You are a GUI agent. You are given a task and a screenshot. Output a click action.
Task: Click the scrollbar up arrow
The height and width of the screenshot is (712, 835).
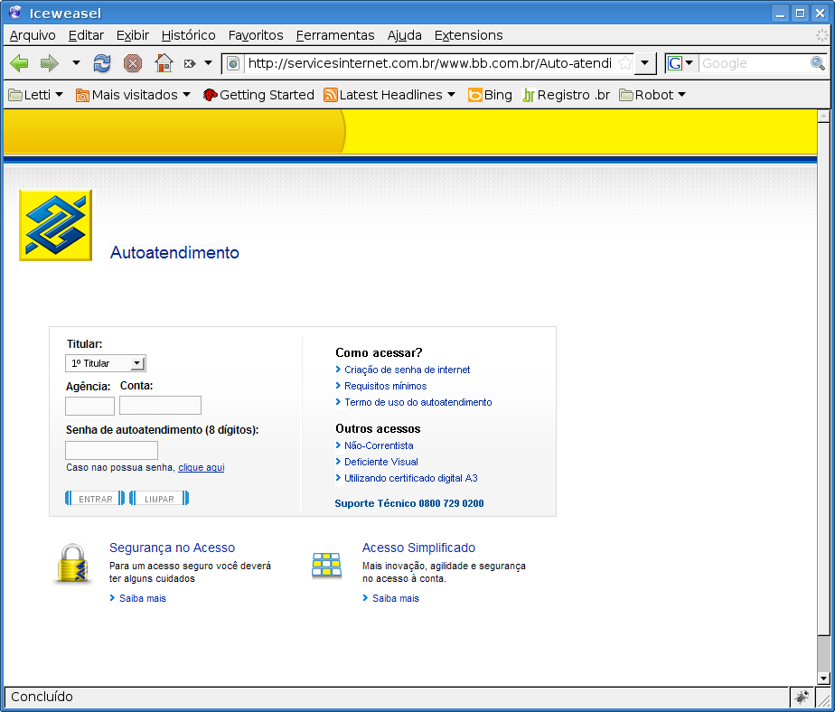pos(823,116)
